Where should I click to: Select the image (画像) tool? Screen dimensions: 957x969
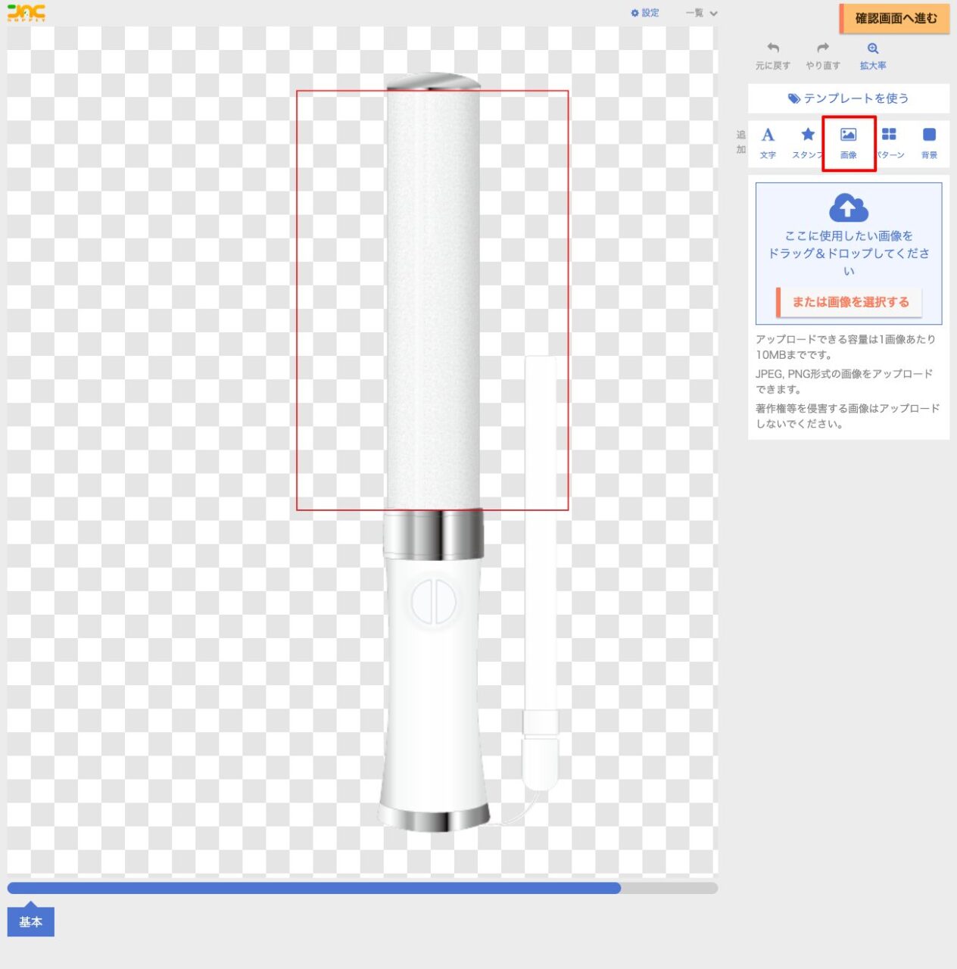click(x=849, y=136)
